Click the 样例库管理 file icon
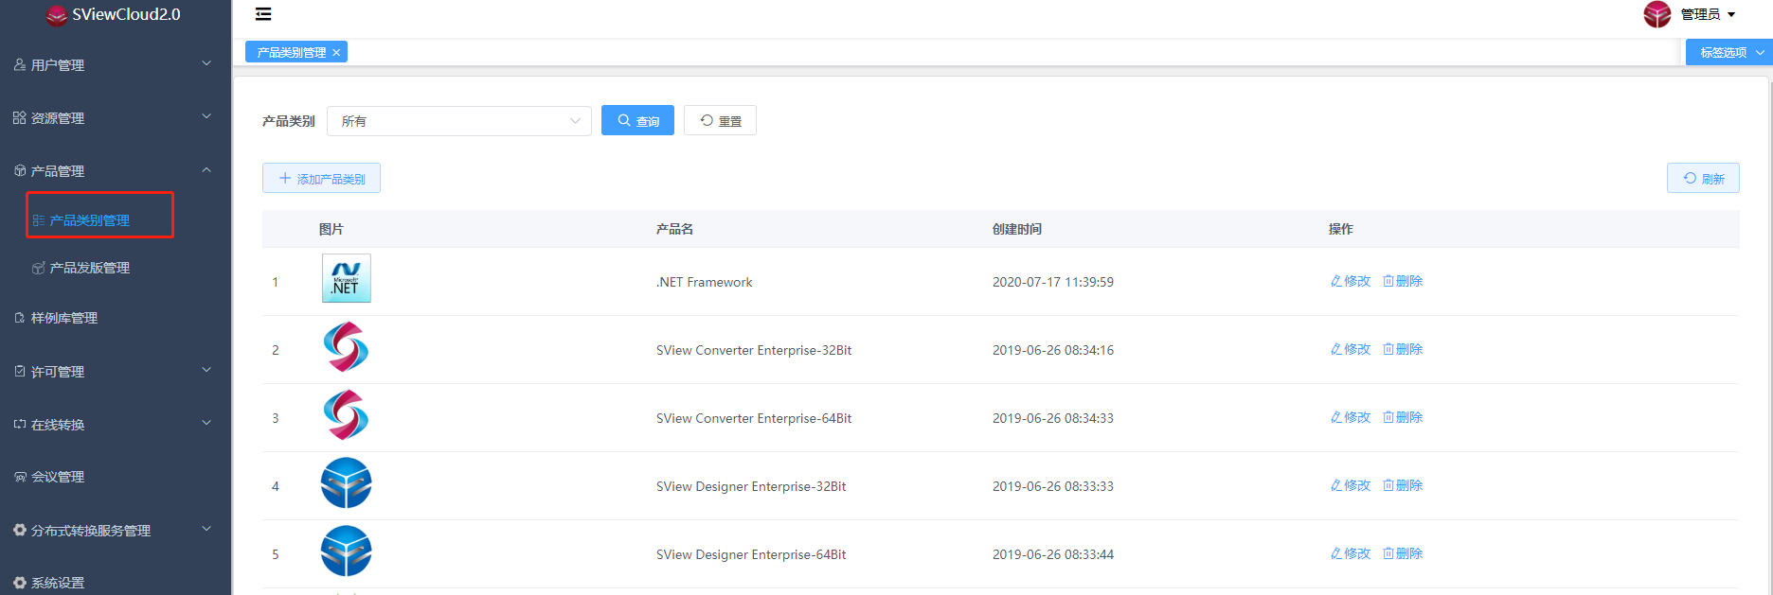Screen dimensions: 1773x595 (x=19, y=318)
